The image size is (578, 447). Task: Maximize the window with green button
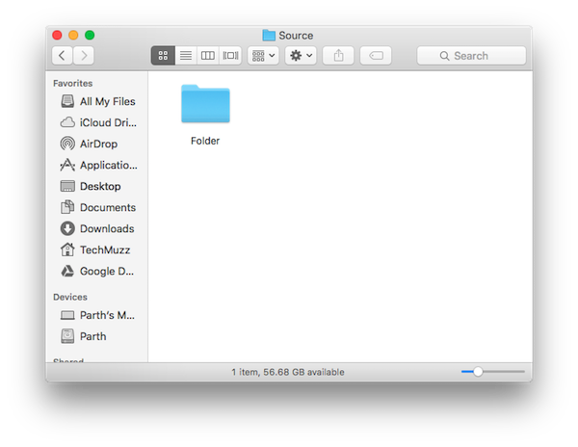[90, 35]
